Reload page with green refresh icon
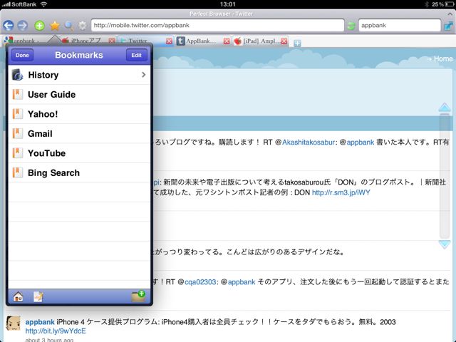456x342 pixels. click(351, 26)
